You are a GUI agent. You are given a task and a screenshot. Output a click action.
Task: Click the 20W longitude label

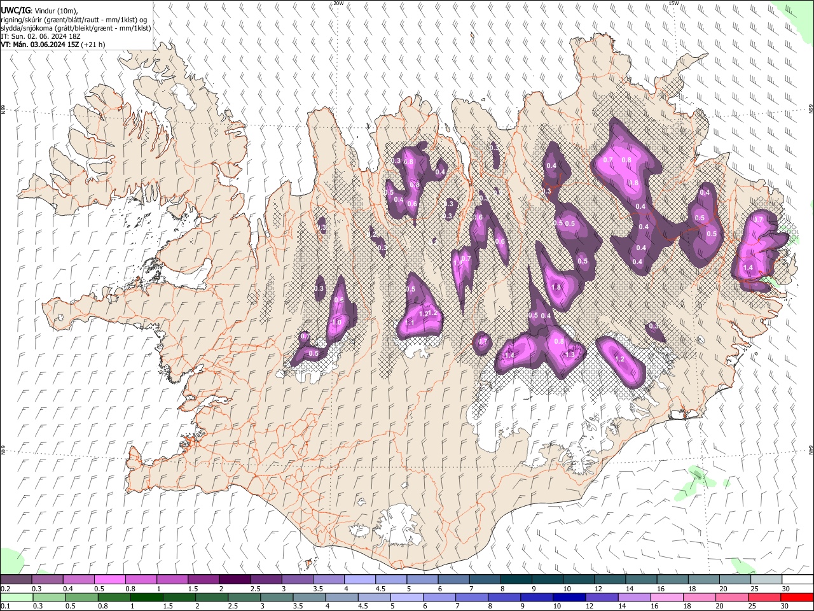[x=339, y=3]
